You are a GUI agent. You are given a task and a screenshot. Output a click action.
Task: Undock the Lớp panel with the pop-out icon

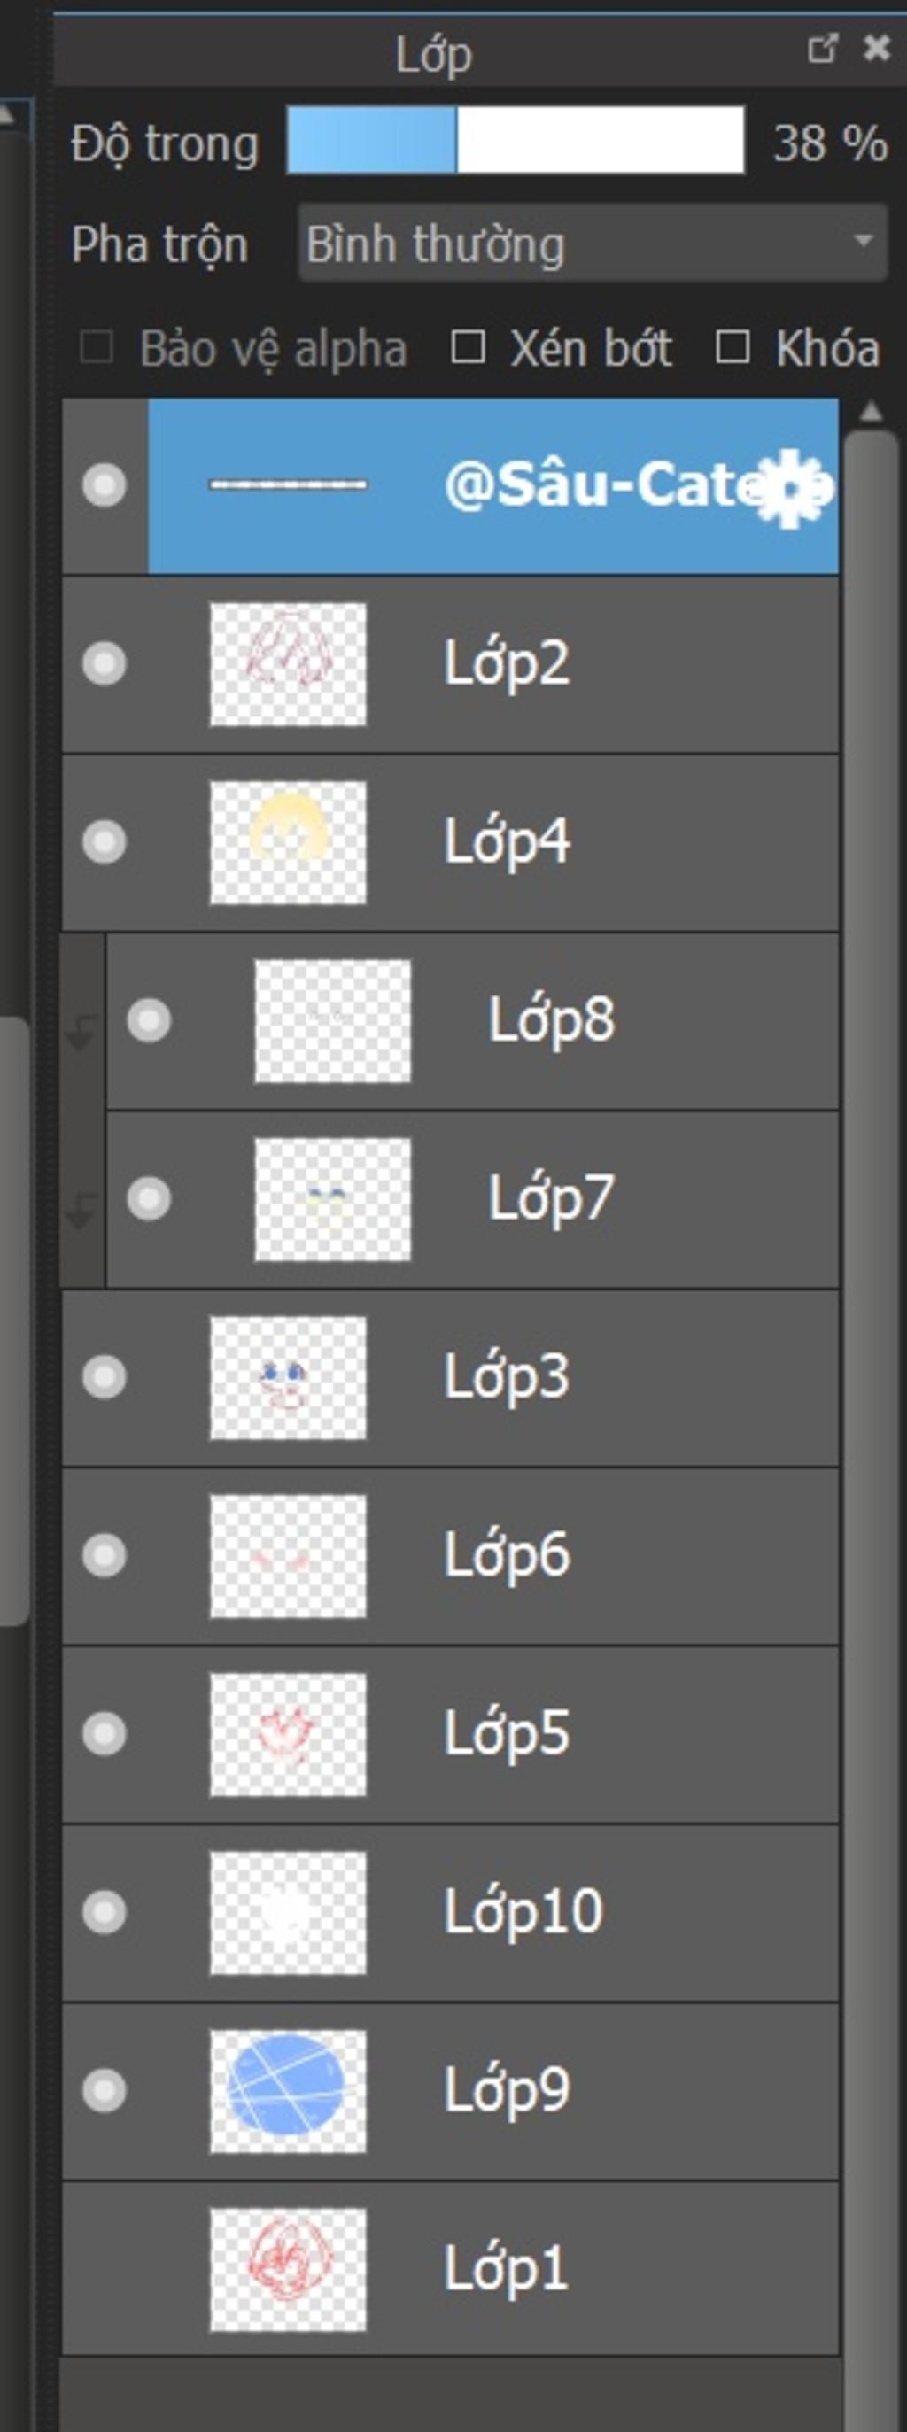822,49
